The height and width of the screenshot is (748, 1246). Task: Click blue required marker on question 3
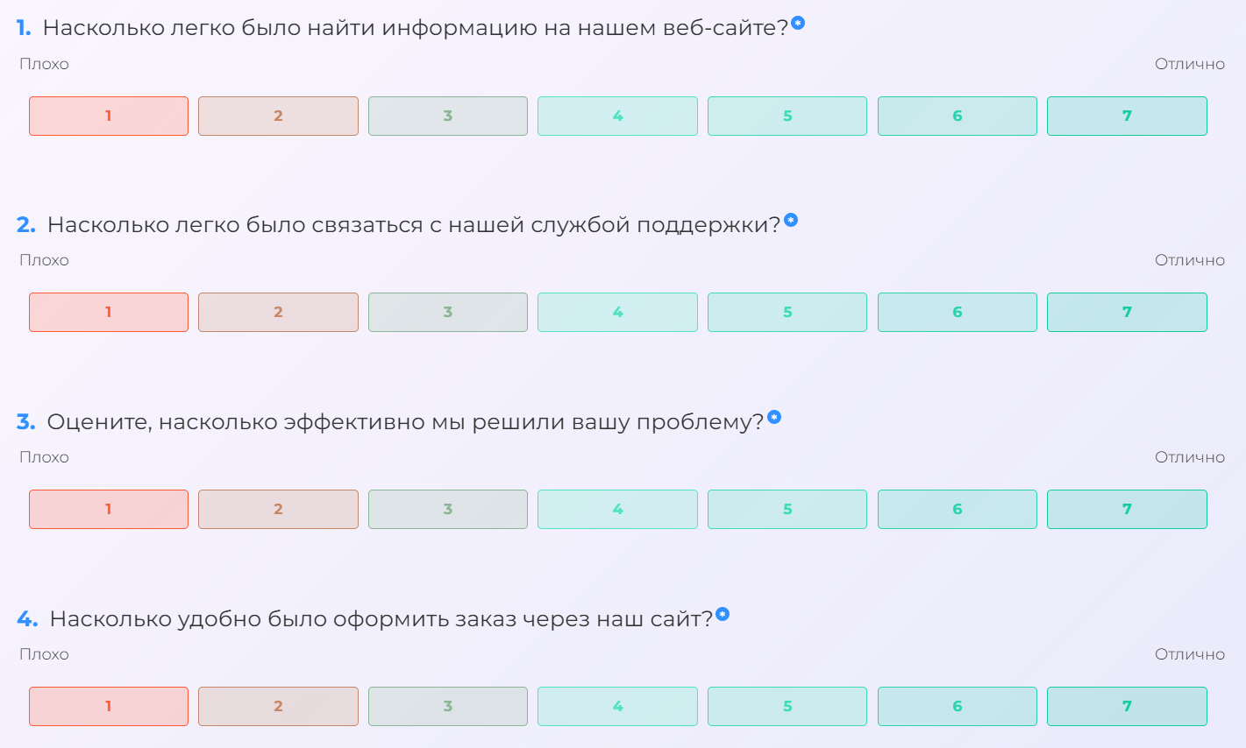click(774, 417)
